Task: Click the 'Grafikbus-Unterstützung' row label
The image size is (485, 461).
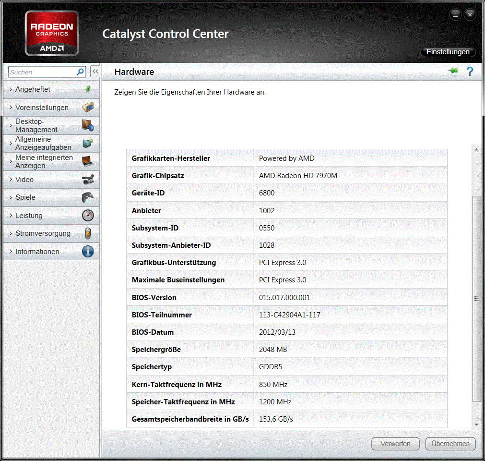Action: (x=174, y=263)
